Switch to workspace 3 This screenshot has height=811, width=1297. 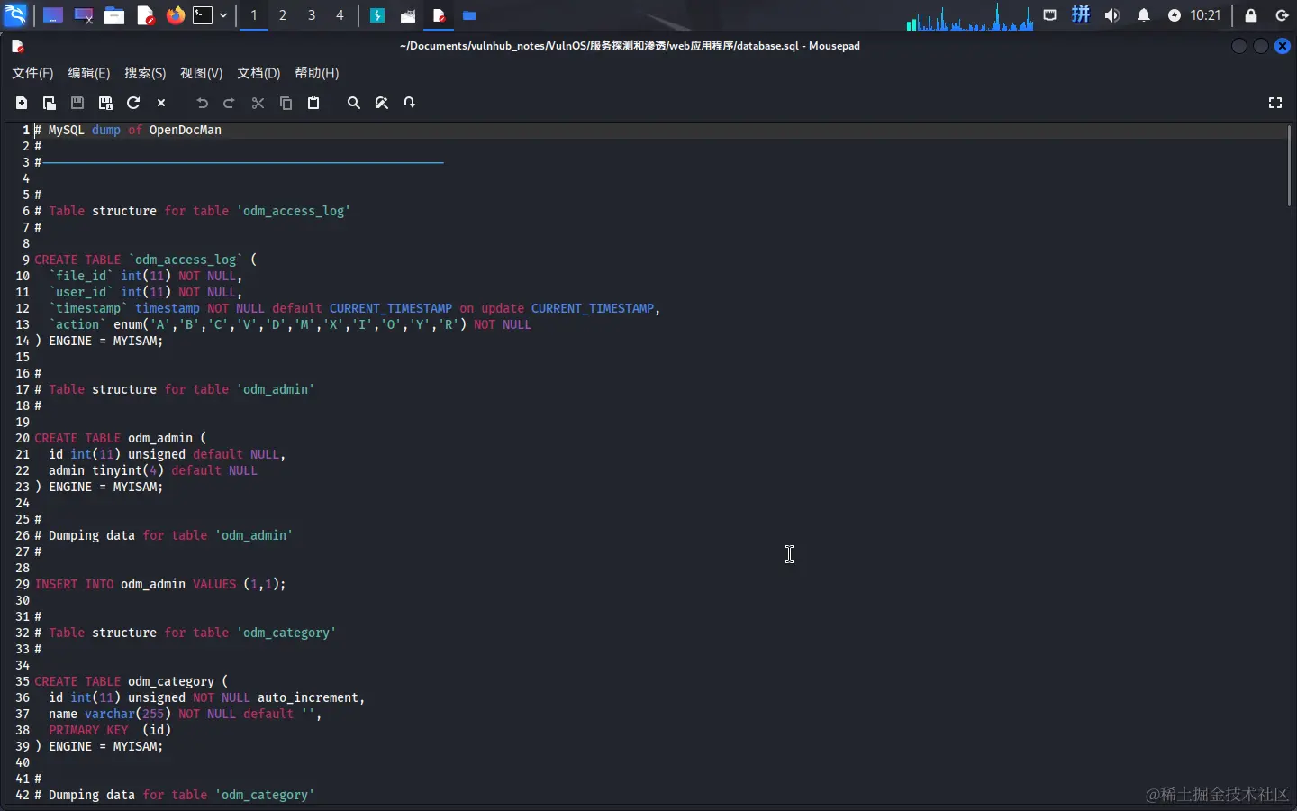tap(312, 15)
